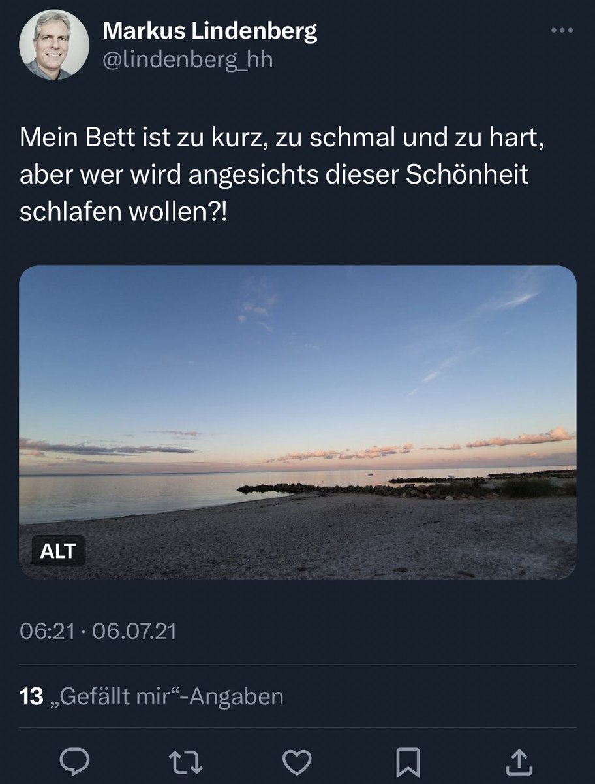595x784 pixels.
Task: Tap the reply speech bubble icon
Action: (x=75, y=762)
